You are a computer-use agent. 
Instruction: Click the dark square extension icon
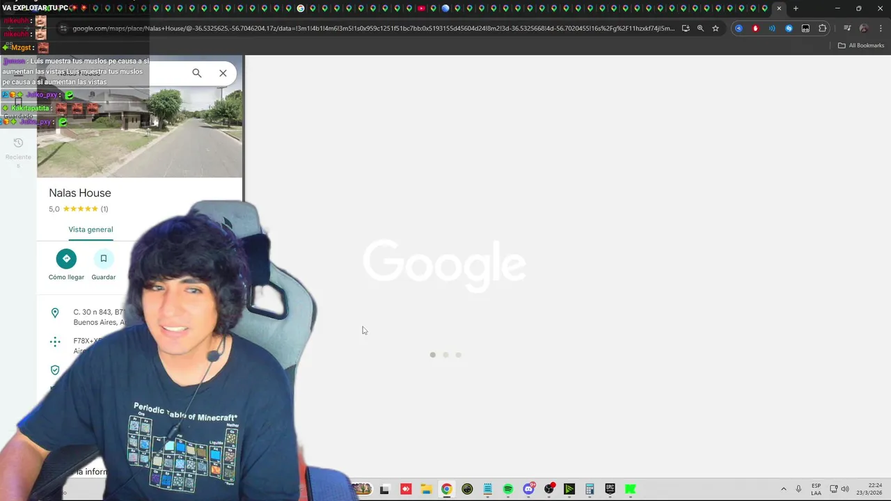click(805, 29)
